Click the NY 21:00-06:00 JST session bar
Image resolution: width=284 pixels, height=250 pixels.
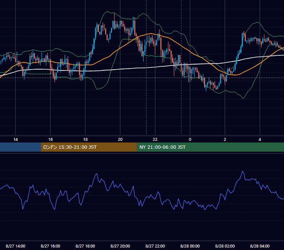pos(210,147)
